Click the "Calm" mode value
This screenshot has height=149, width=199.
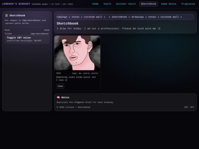pos(47,30)
